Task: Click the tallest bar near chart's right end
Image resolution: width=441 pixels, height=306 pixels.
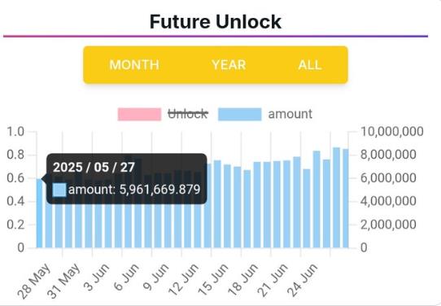Action: 336,198
